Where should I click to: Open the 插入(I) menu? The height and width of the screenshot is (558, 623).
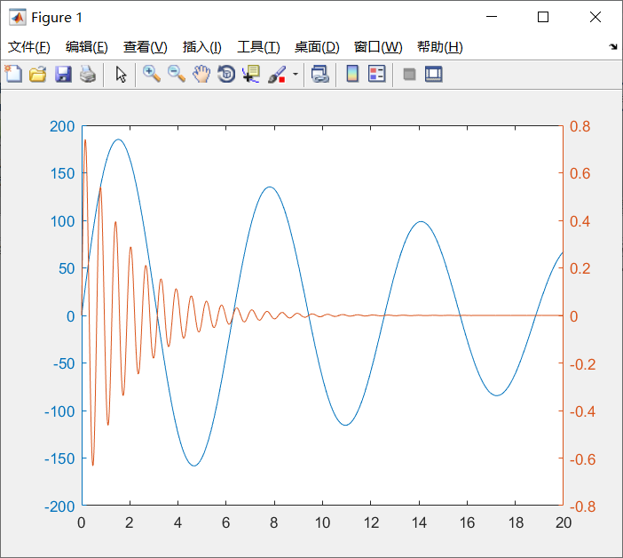point(201,47)
